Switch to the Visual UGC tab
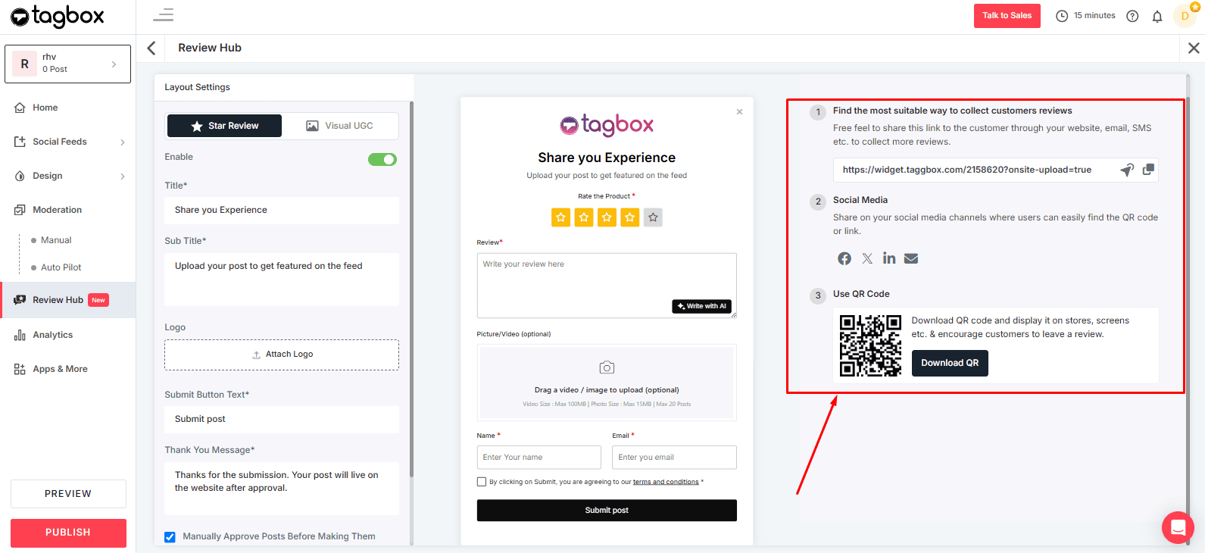The image size is (1205, 553). (339, 126)
